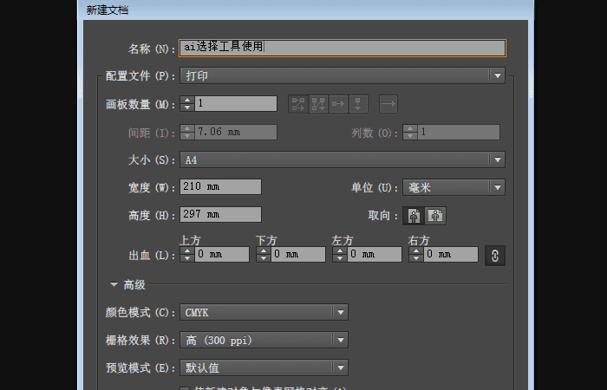Click the disabled 间距 spacing field
Viewport: 607px width, 390px height.
coord(236,133)
